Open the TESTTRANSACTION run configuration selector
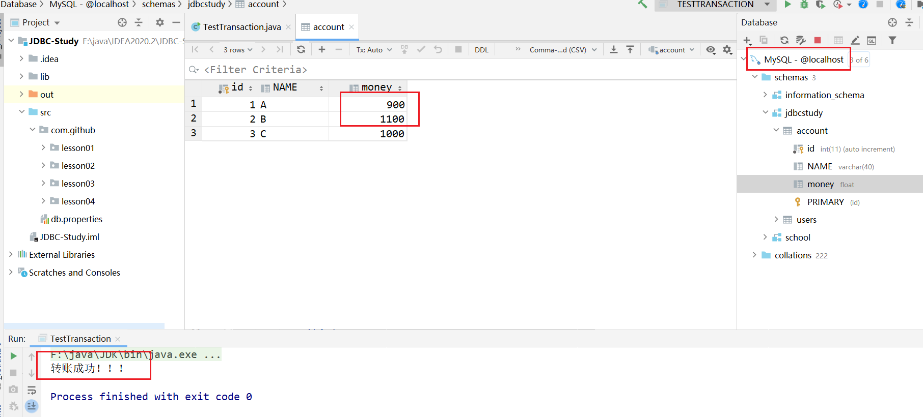This screenshot has height=417, width=923. (x=715, y=5)
